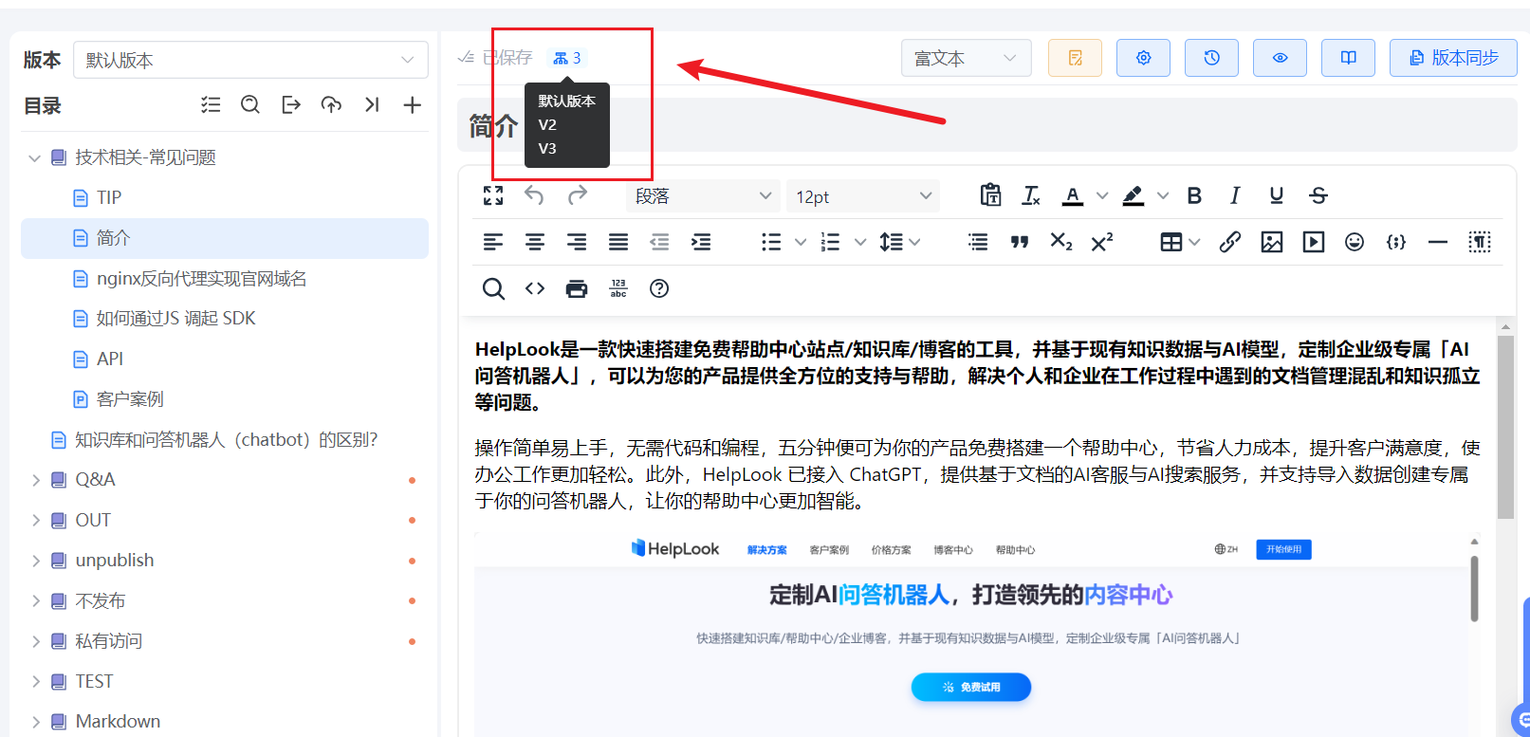Select 默认版本 in the version popup
Viewport: 1530px width, 737px height.
[x=567, y=101]
